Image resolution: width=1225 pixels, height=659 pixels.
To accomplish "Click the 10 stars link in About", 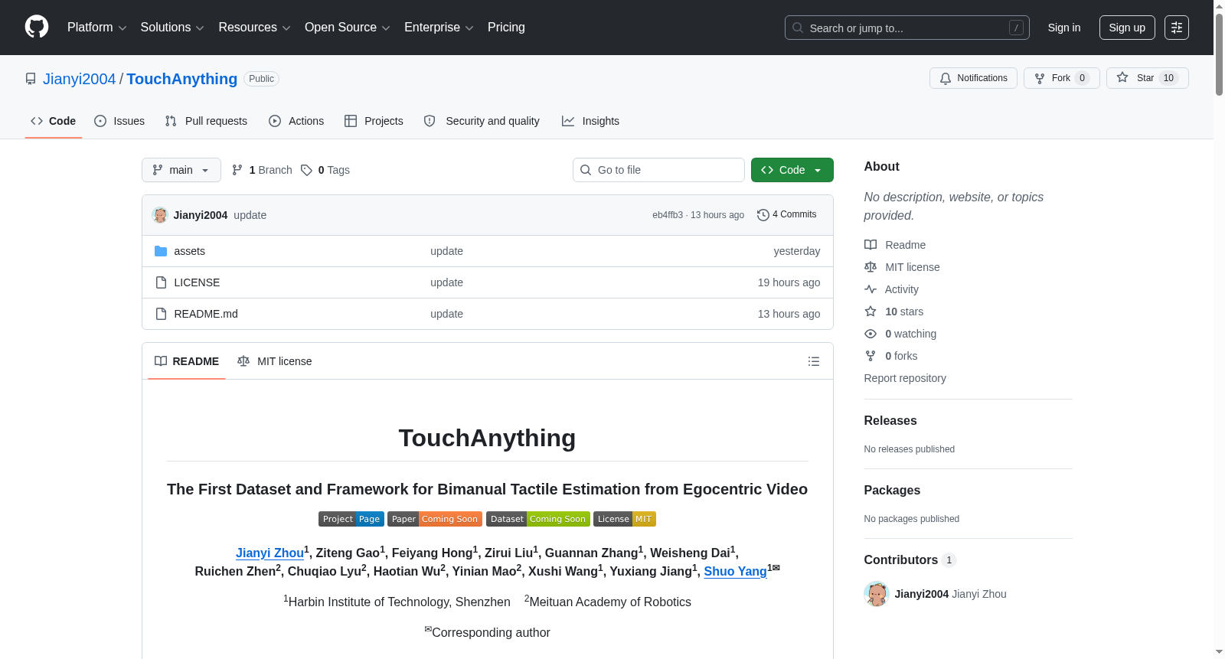I will (904, 312).
